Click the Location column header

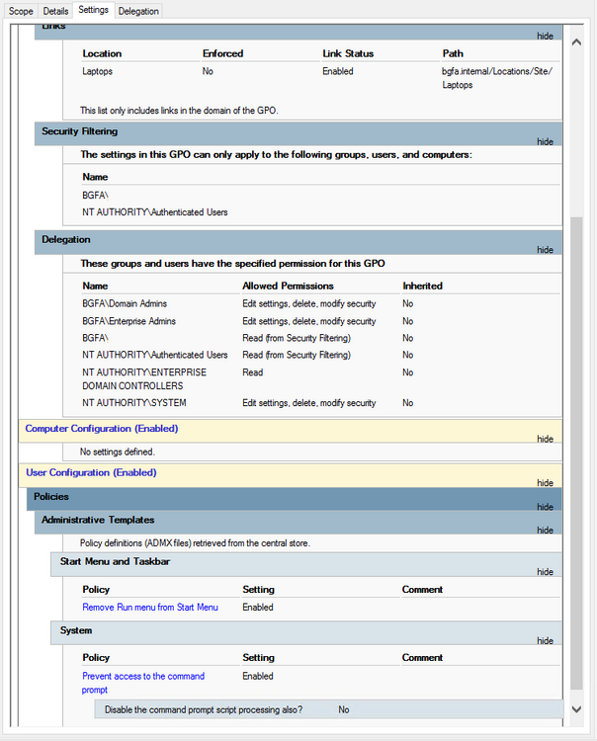pyautogui.click(x=102, y=54)
